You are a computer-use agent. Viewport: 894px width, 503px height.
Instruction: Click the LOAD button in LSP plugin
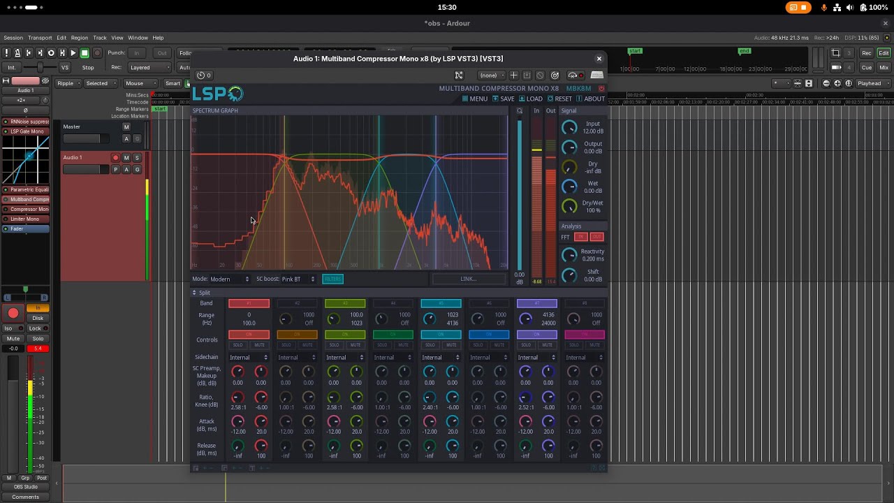(531, 99)
